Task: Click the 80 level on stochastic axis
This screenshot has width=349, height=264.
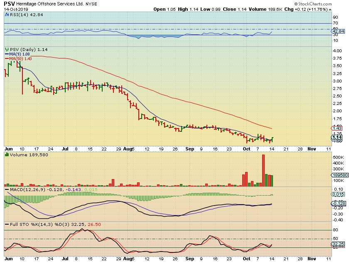Action: click(335, 230)
